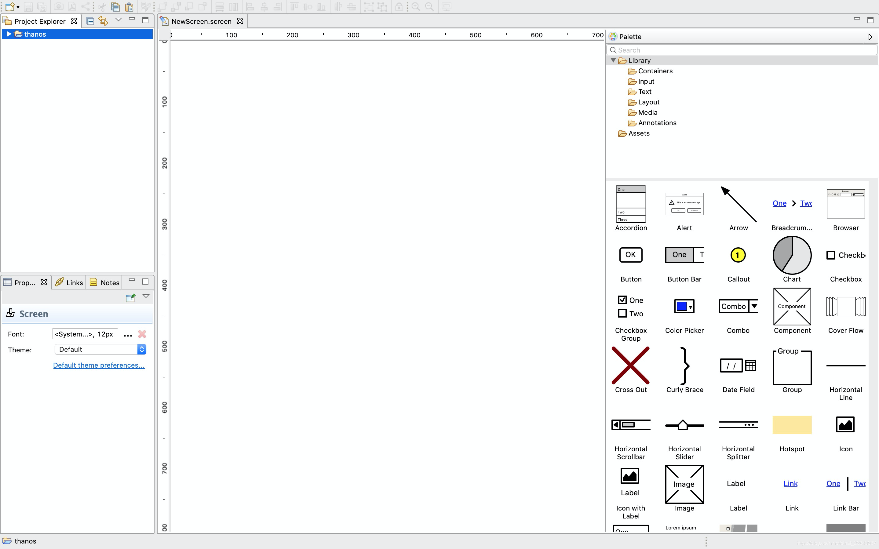The width and height of the screenshot is (879, 549).
Task: Select the Color Picker shape in the palette
Action: [x=684, y=306]
